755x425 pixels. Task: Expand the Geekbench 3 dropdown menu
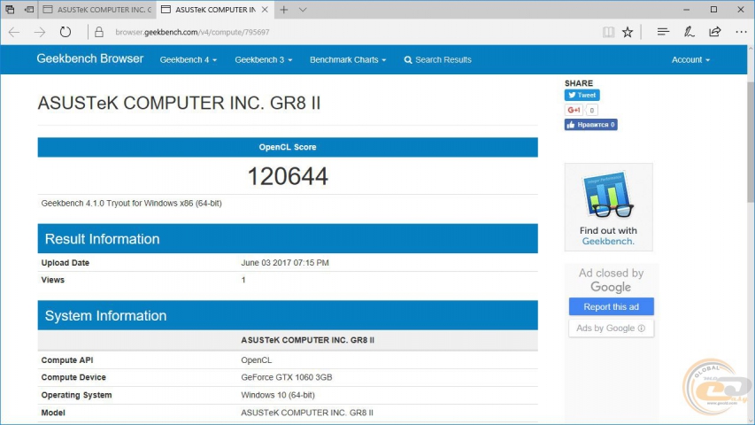coord(264,59)
